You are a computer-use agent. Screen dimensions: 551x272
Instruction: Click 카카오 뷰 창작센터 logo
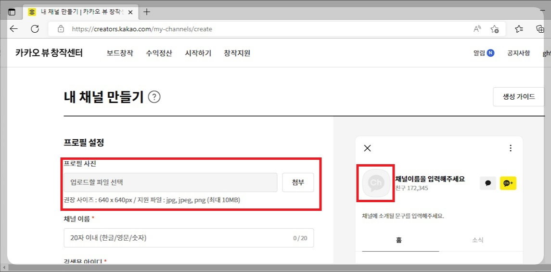(49, 53)
